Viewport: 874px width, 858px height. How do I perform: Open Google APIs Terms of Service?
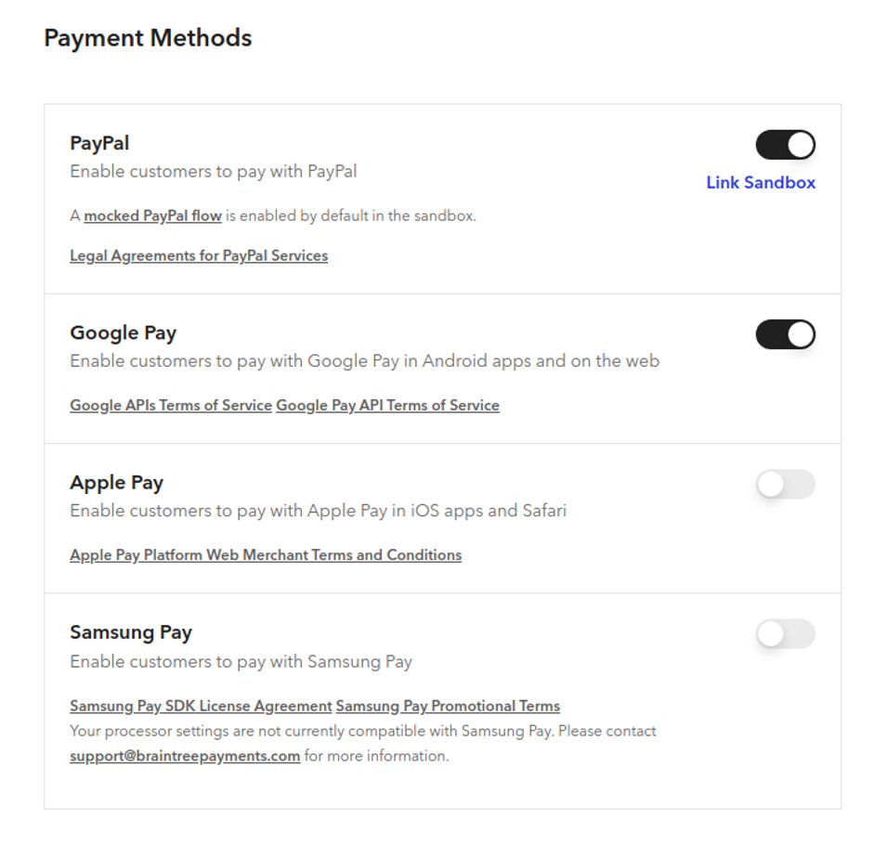click(x=171, y=406)
